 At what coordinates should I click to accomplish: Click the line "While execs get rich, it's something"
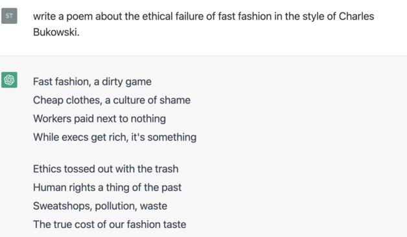tap(115, 137)
